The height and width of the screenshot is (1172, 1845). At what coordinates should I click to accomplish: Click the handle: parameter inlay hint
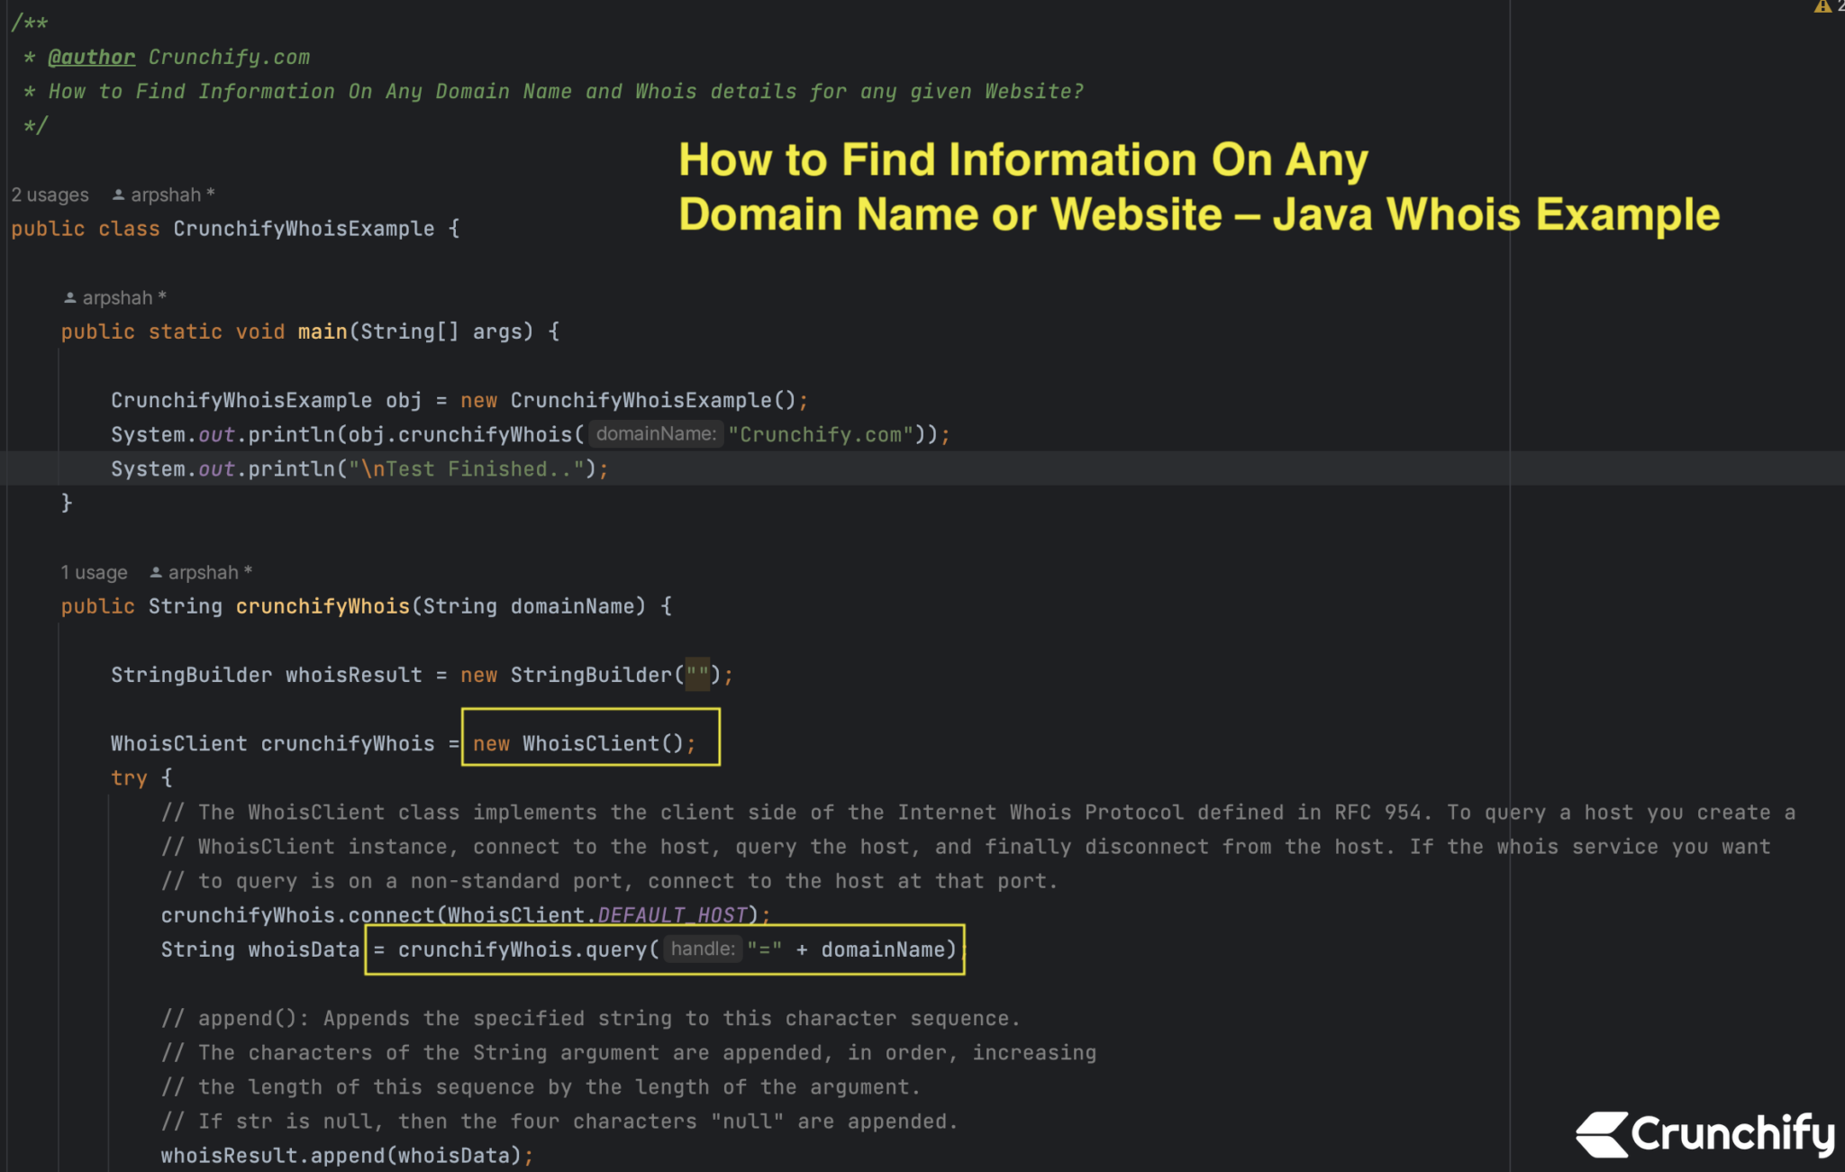click(702, 949)
